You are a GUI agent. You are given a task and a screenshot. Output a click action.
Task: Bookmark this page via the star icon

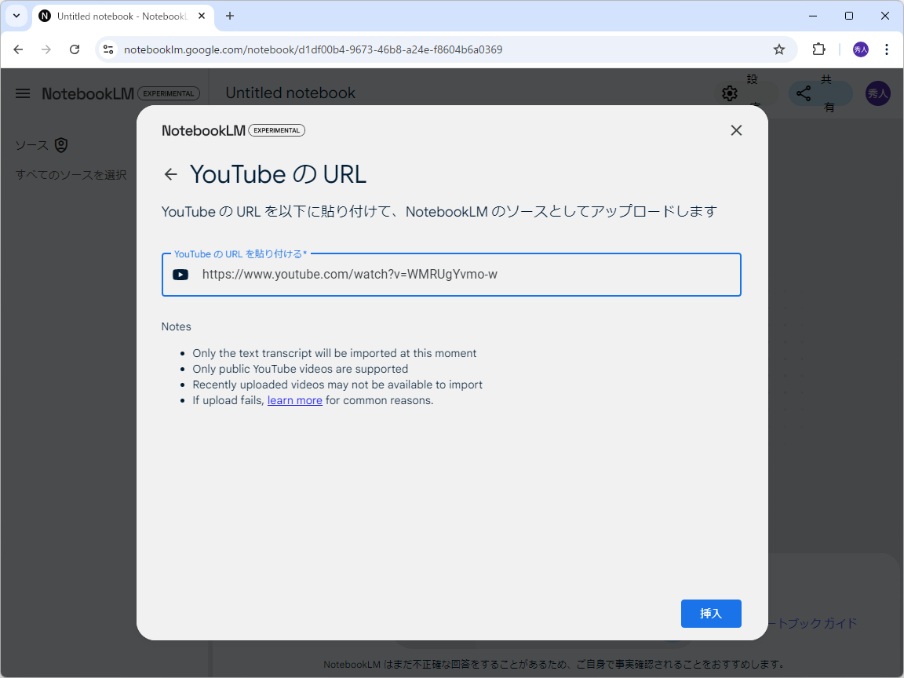779,49
